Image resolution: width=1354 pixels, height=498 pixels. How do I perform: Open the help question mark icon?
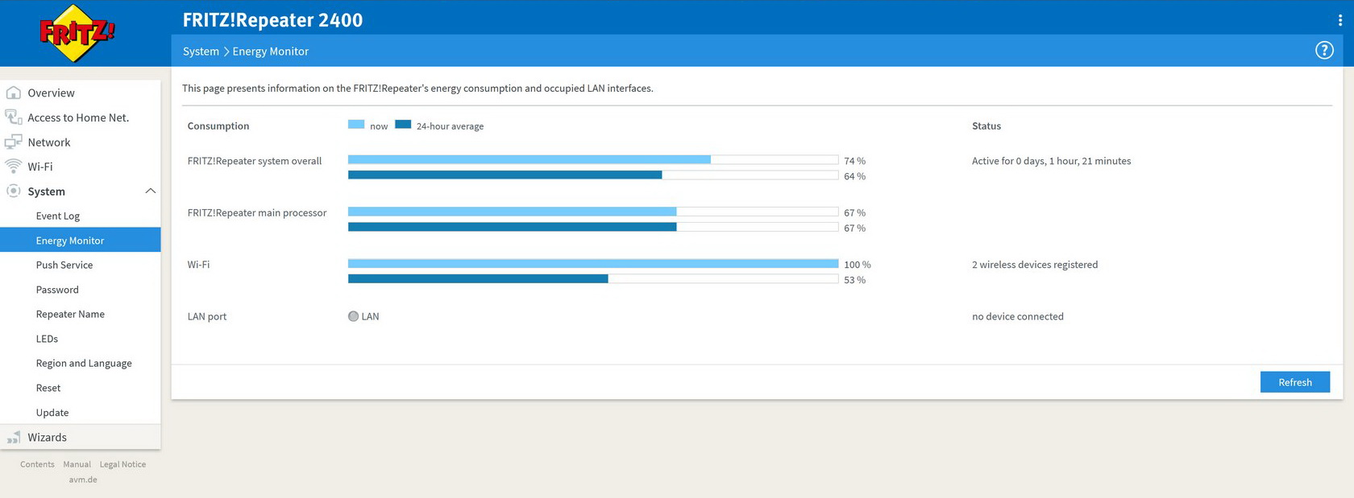[1324, 51]
